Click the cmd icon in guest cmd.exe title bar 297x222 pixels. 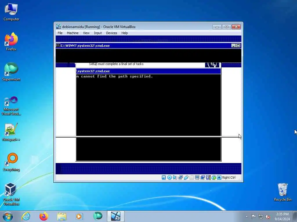click(58, 45)
